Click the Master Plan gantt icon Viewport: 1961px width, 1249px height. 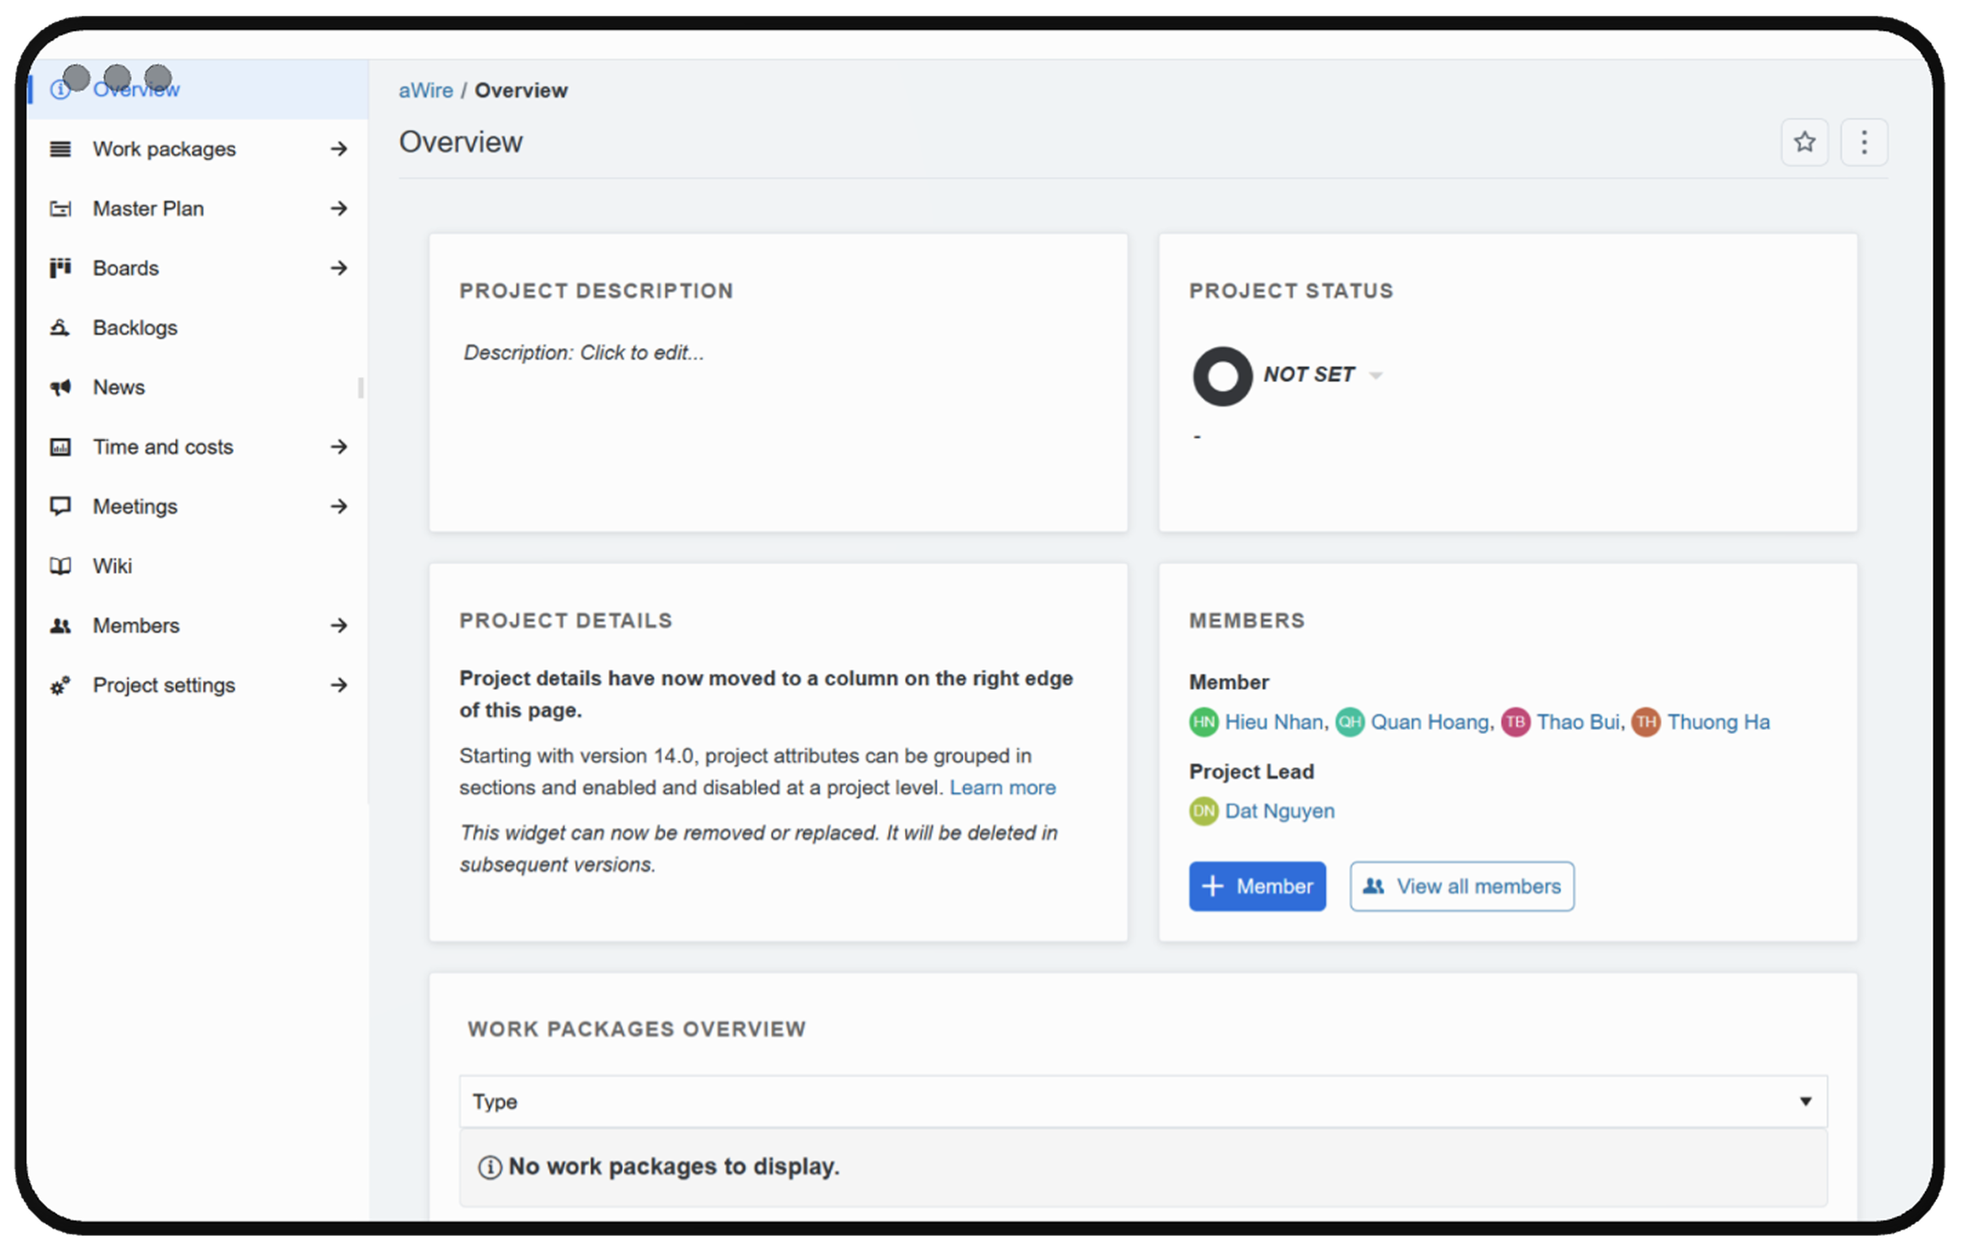(60, 209)
